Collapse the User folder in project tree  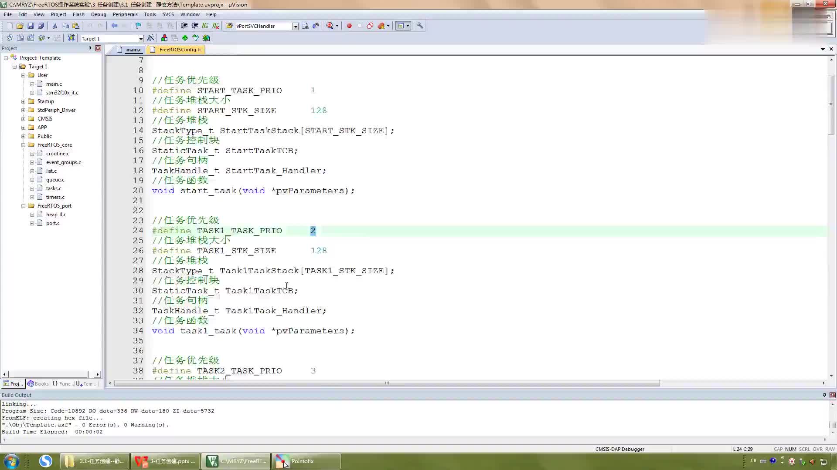point(23,75)
